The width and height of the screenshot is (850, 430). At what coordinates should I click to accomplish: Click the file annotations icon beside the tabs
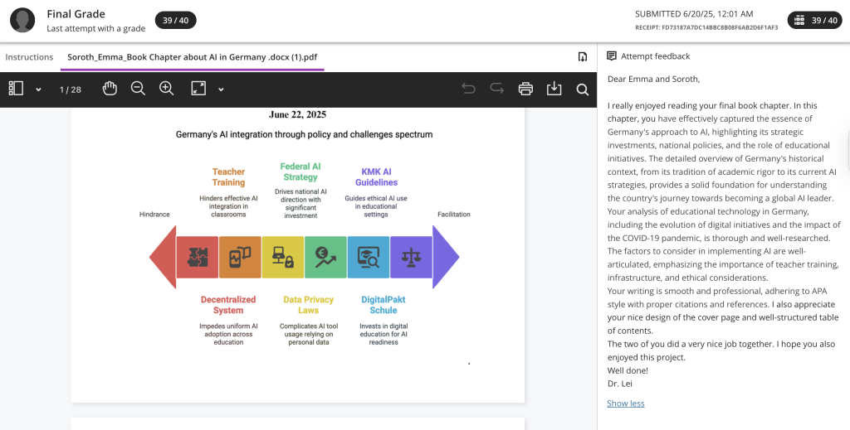click(583, 56)
